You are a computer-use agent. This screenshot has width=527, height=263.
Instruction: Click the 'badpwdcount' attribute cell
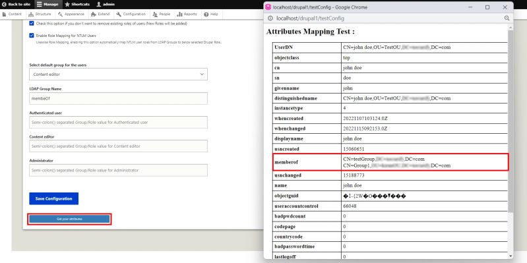[307, 216]
